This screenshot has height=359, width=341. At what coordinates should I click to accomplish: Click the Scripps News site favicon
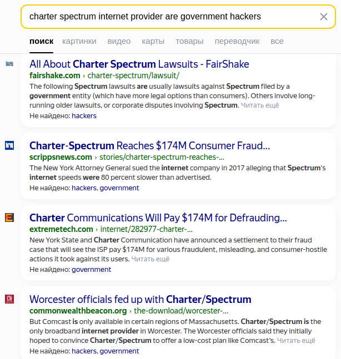[x=9, y=145]
